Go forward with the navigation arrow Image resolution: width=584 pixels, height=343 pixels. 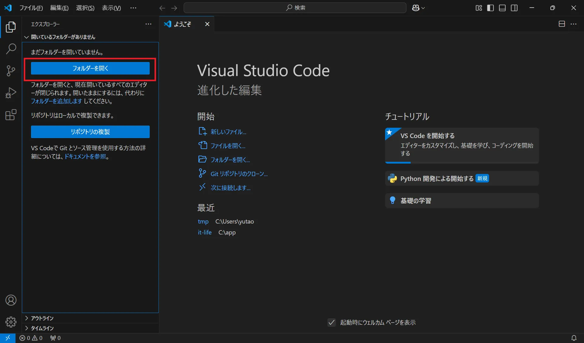tap(174, 8)
